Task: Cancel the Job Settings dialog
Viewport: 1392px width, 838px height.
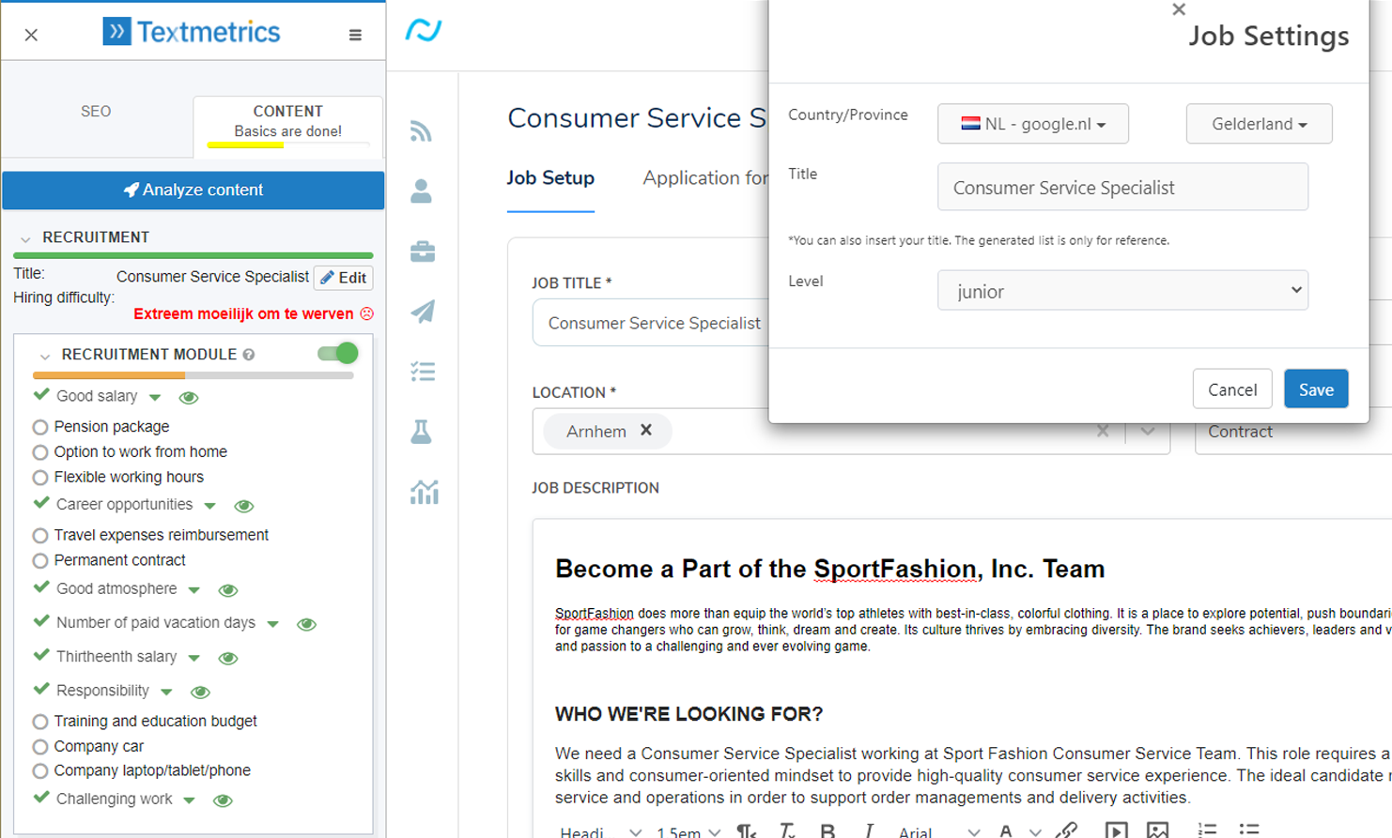Action: coord(1232,389)
